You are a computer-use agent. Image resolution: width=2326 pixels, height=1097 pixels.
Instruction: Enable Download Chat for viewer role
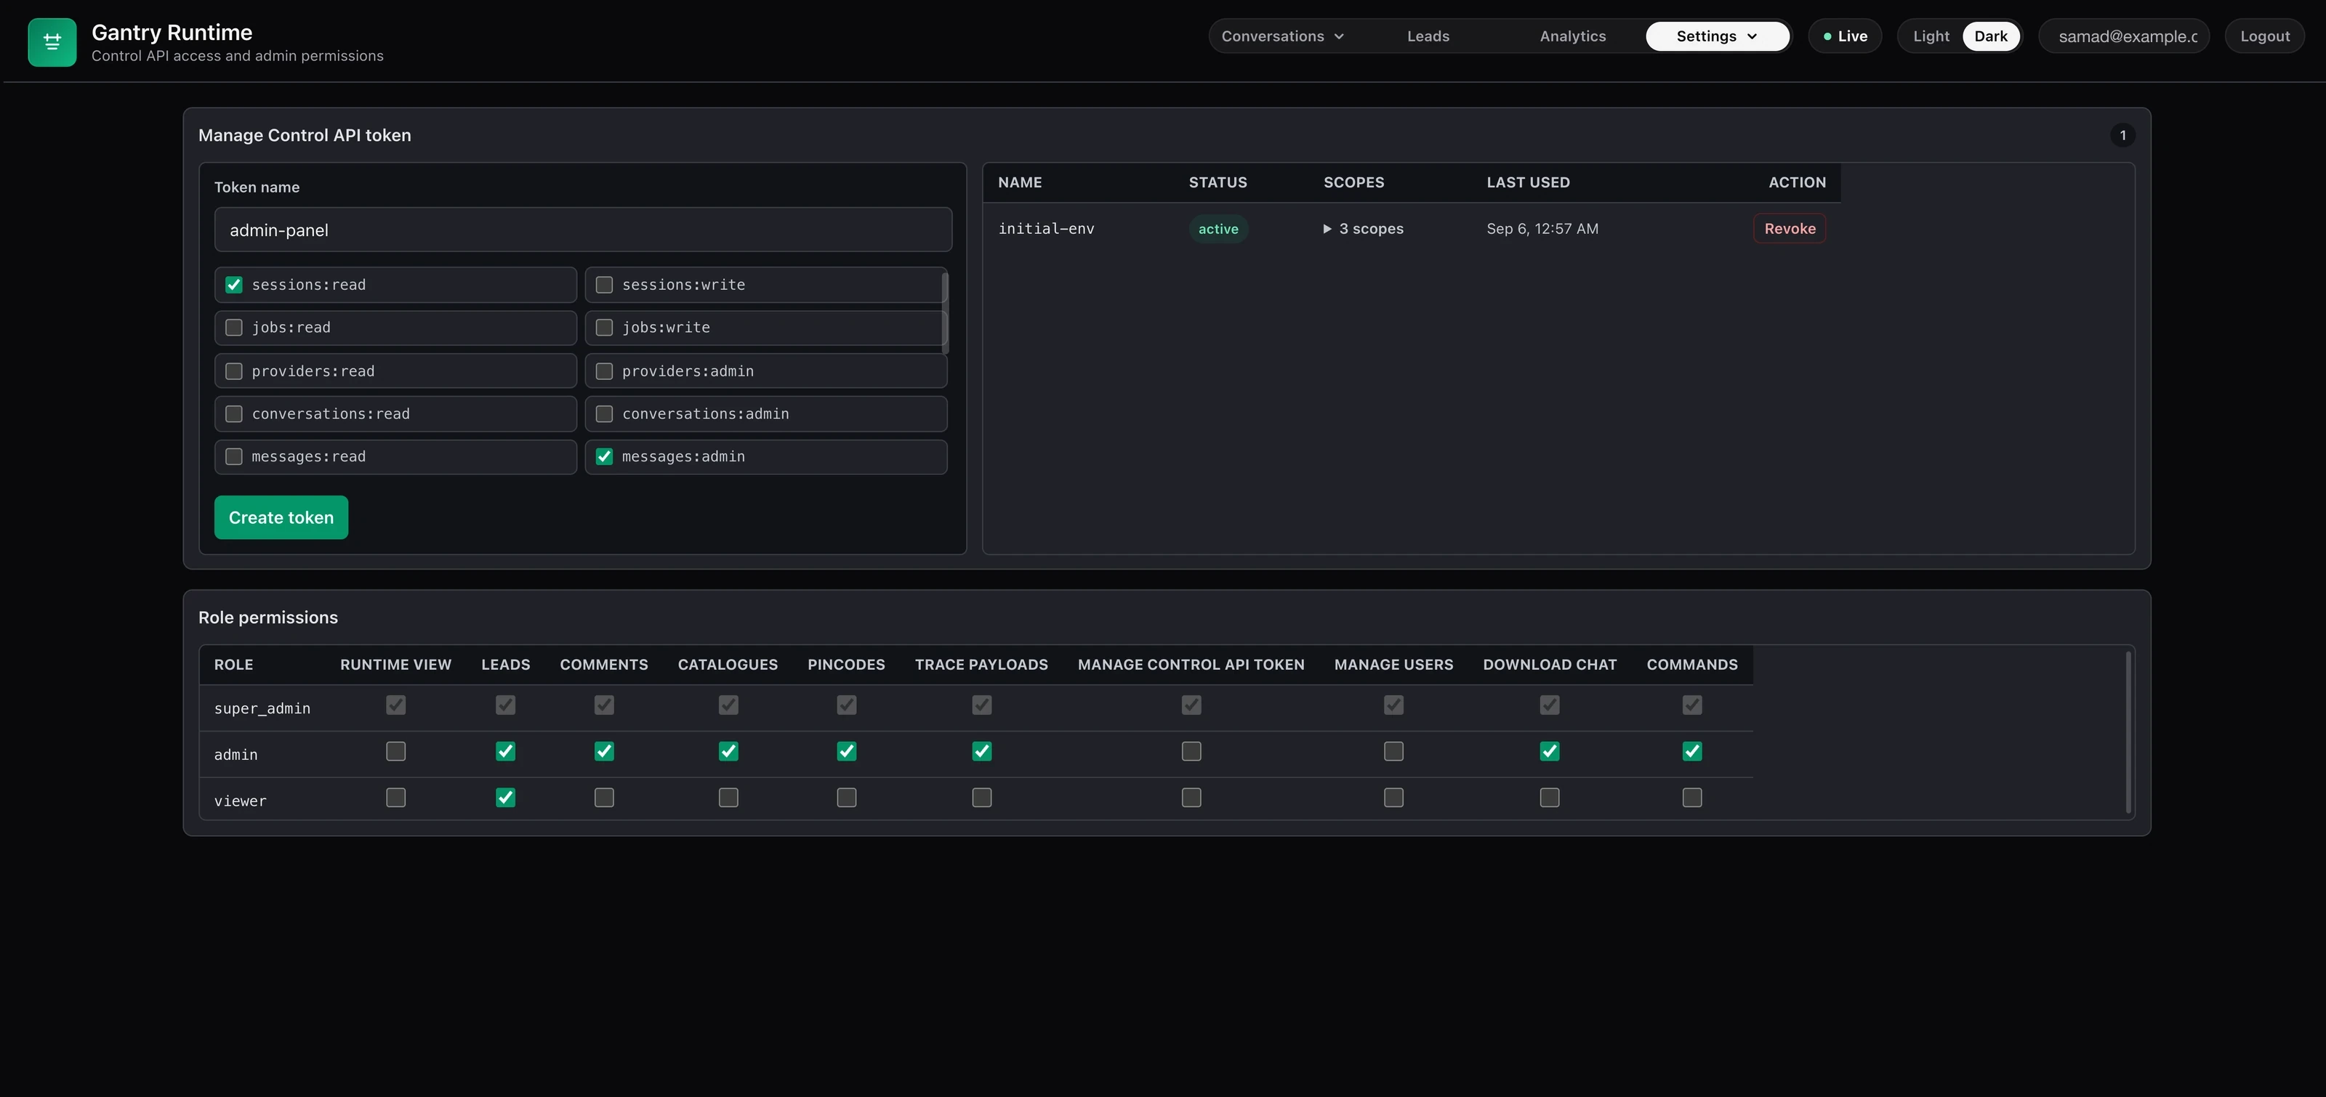[1550, 798]
